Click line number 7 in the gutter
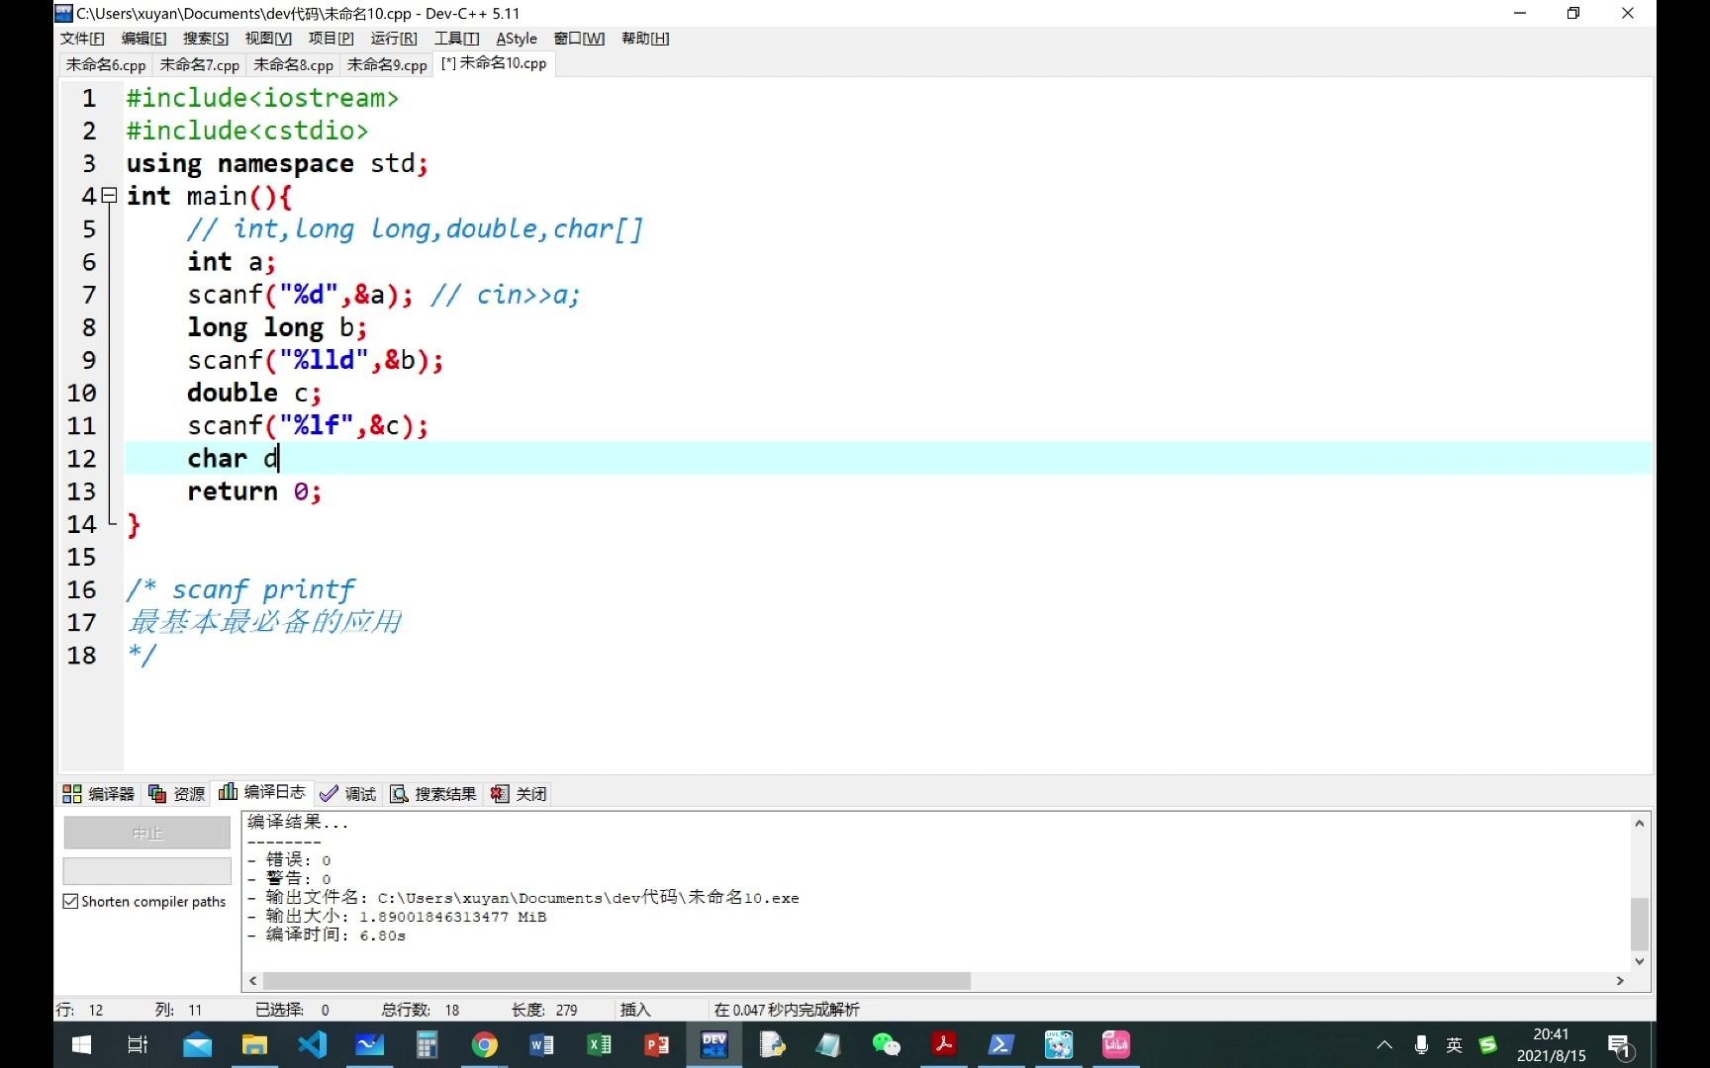The width and height of the screenshot is (1710, 1068). [x=89, y=295]
